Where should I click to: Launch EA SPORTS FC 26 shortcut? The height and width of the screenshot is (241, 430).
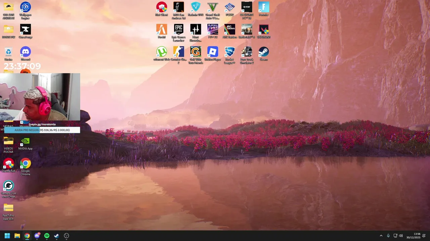(247, 11)
